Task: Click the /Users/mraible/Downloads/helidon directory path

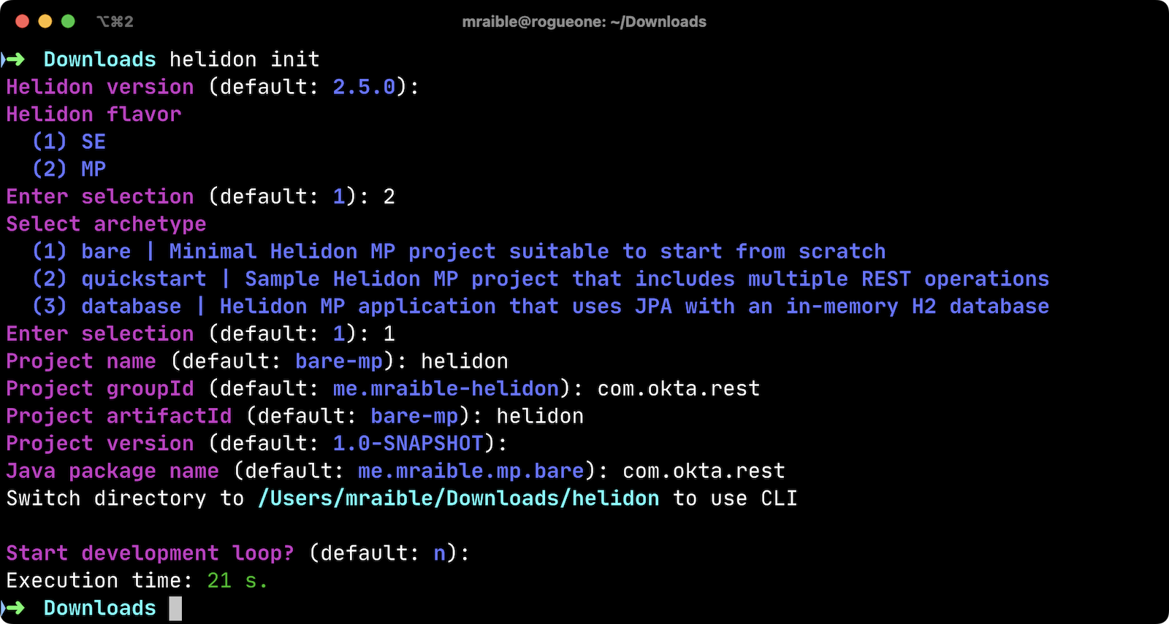Action: (x=458, y=498)
